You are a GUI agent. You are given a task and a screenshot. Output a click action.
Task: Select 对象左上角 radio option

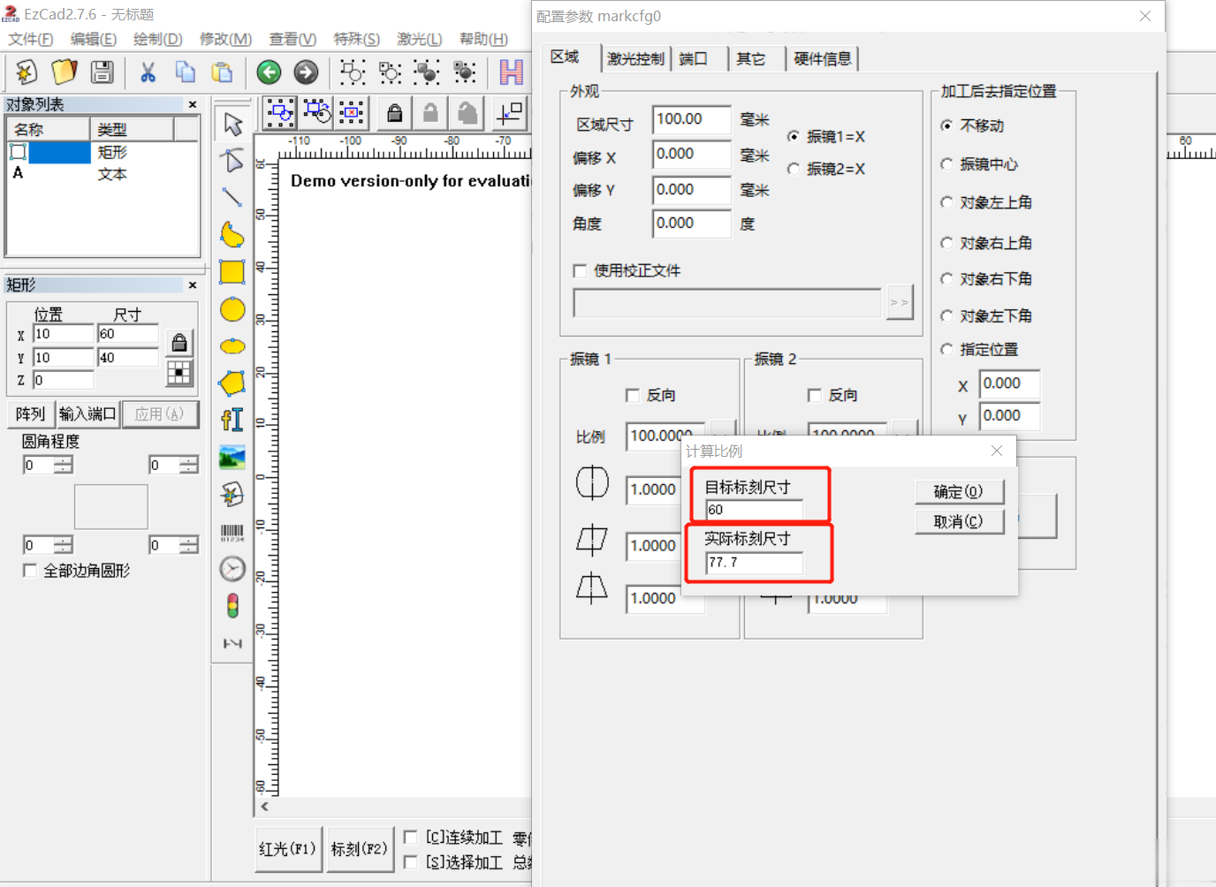click(946, 203)
